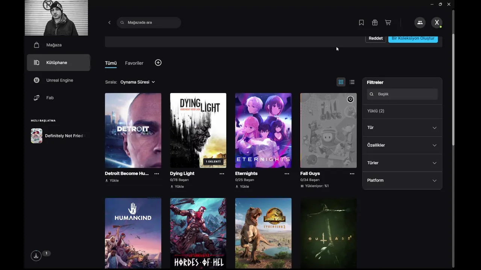The width and height of the screenshot is (481, 270).
Task: Expand the Platform filter section
Action: coord(402,180)
